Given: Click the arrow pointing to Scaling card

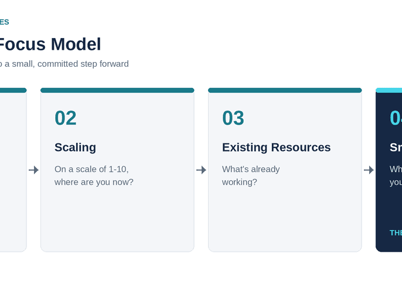Looking at the screenshot, I should [x=33, y=170].
